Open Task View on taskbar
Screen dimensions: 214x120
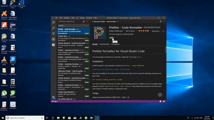tap(47, 118)
